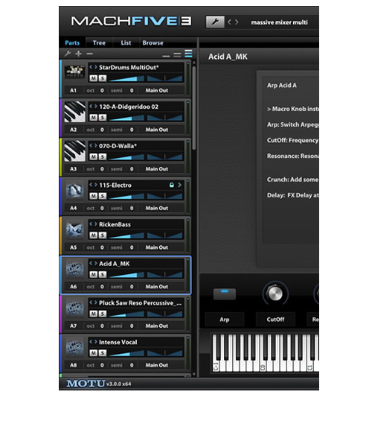Solo the 070-D-Walla part
The image size is (372, 447).
coord(103,156)
